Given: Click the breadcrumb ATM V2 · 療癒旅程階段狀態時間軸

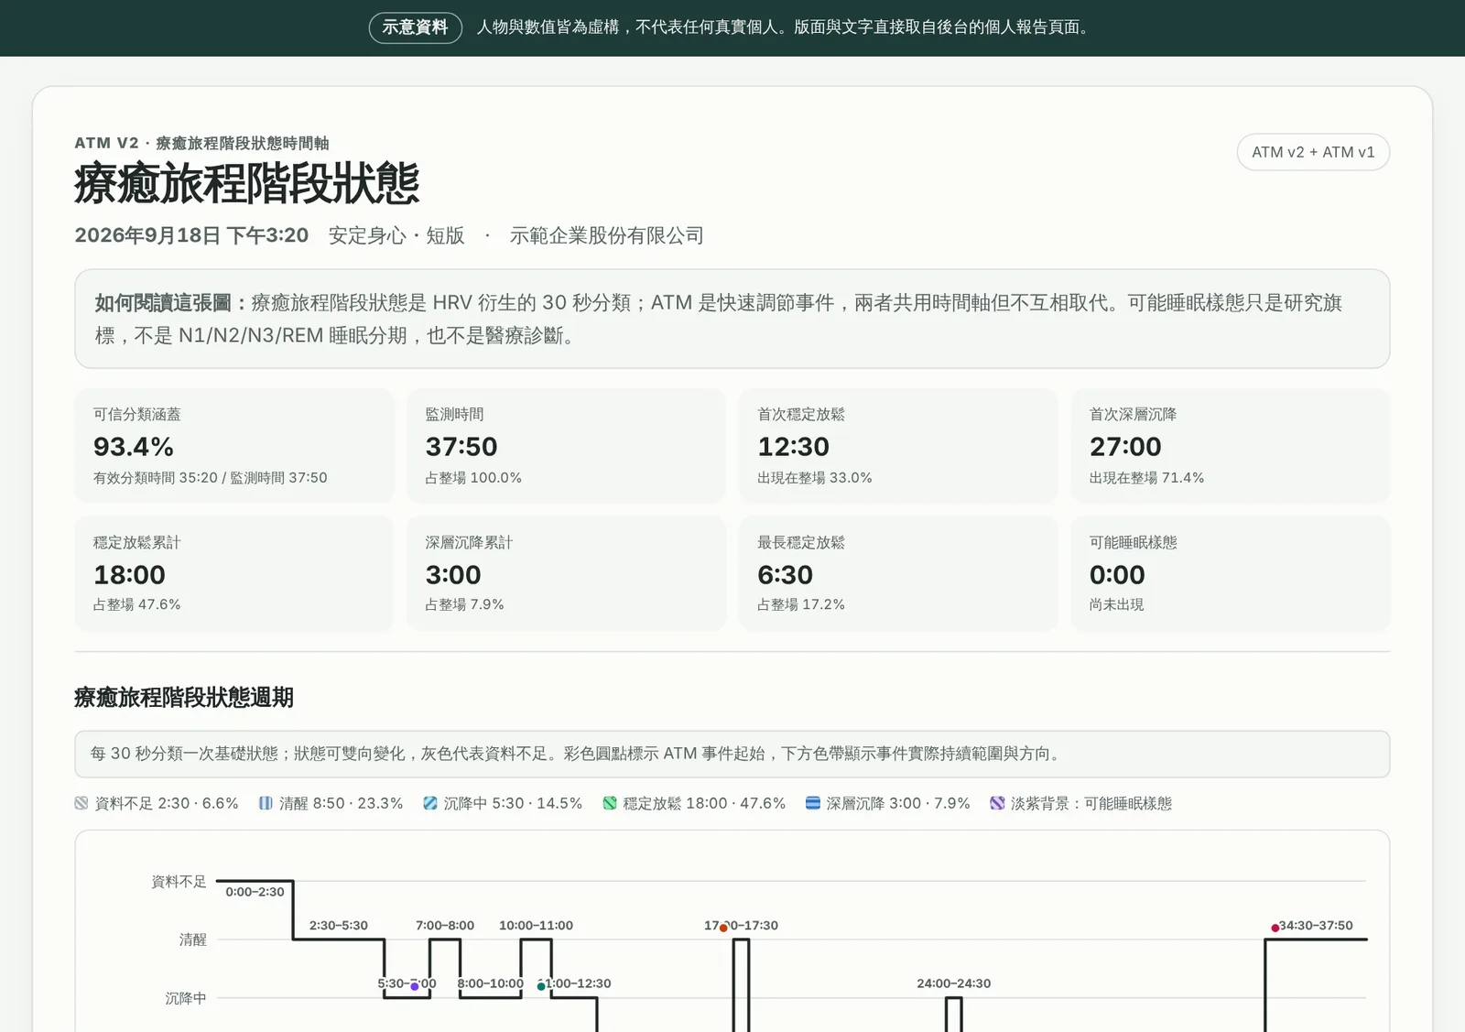Looking at the screenshot, I should click(x=202, y=143).
